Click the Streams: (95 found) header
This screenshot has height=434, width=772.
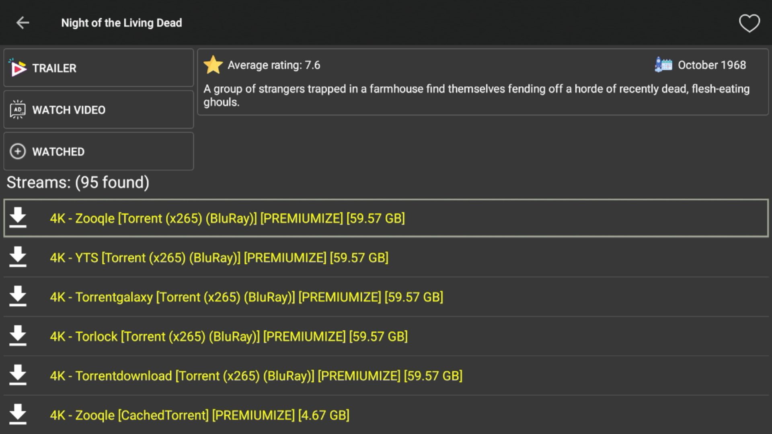(77, 183)
